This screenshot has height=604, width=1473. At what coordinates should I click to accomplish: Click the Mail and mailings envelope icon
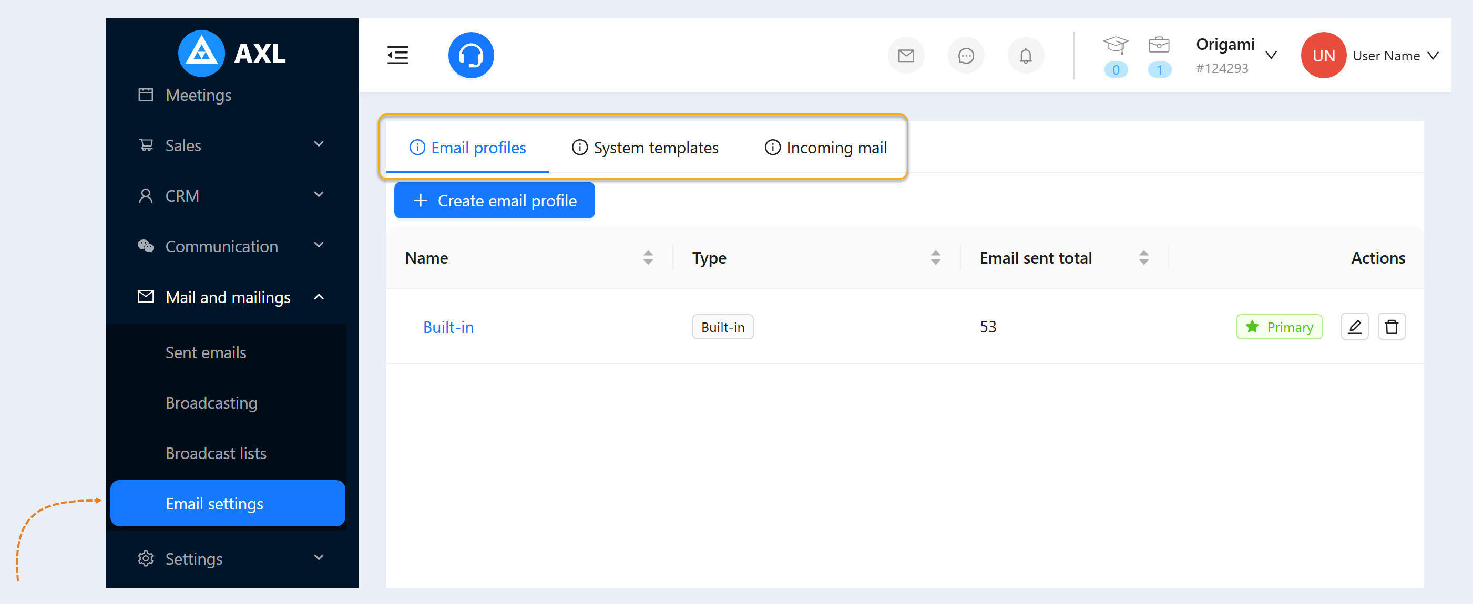click(146, 297)
